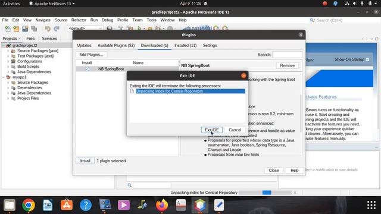Open the <default> configuration dropdown
This screenshot has width=381, height=214.
85,29
